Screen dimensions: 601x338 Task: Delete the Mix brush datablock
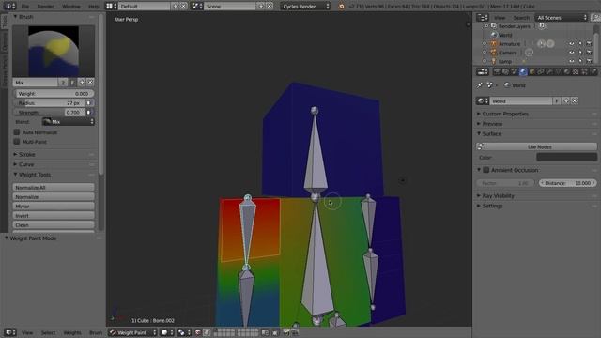(90, 82)
